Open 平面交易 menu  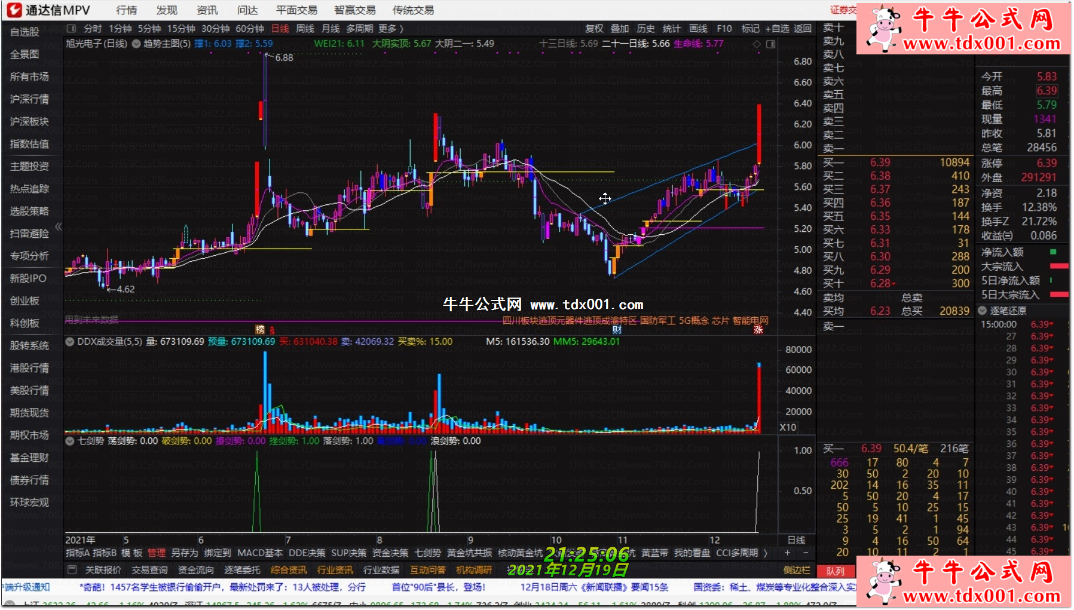pyautogui.click(x=296, y=10)
